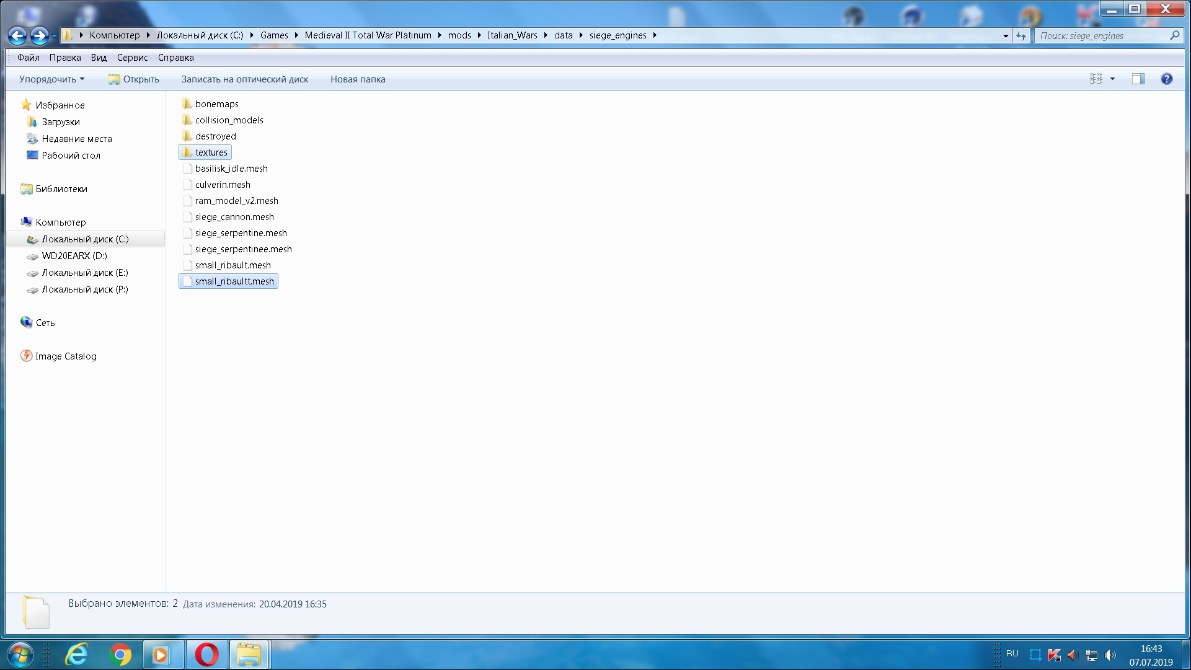Viewport: 1191px width, 670px height.
Task: Click the Рабочий стол icon in the sidebar
Action: (x=32, y=155)
